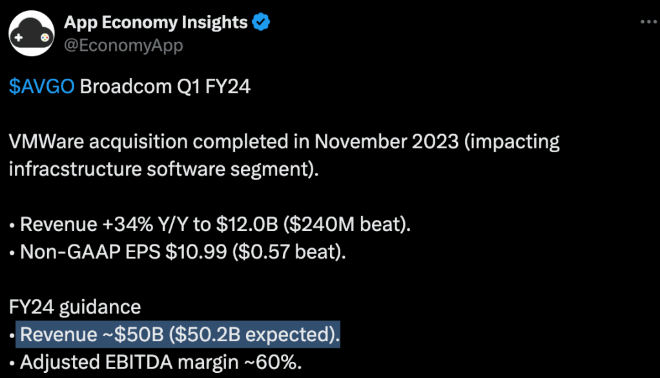Click the App Economy Insights display name
The width and height of the screenshot is (660, 378).
(156, 23)
